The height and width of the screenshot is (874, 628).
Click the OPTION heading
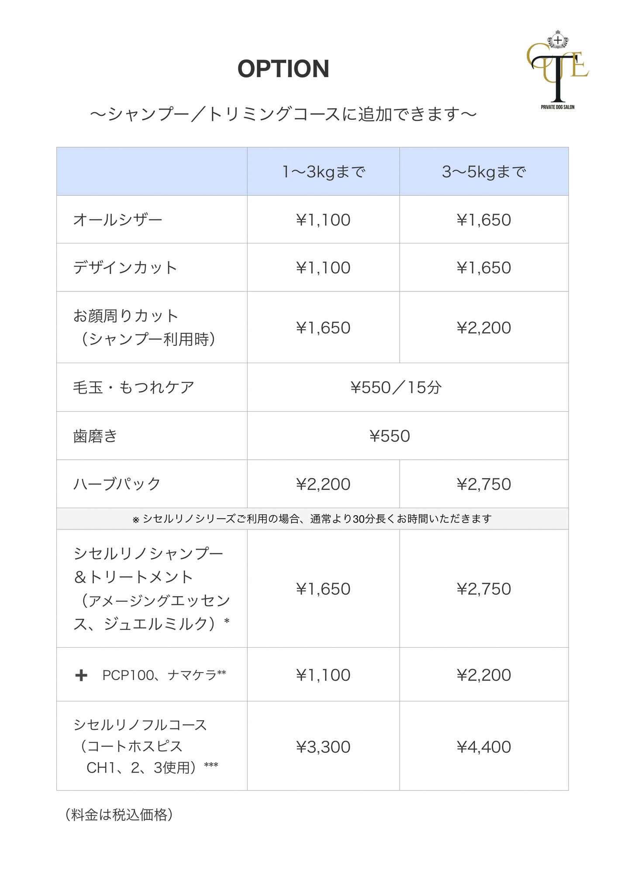tap(283, 69)
